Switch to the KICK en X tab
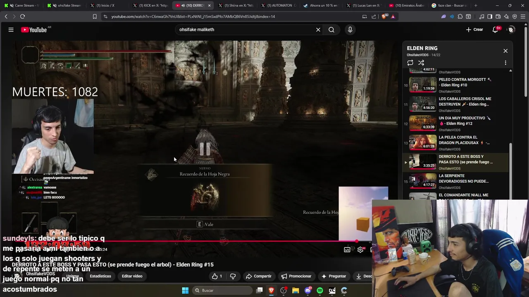This screenshot has width=529, height=297. [x=150, y=5]
